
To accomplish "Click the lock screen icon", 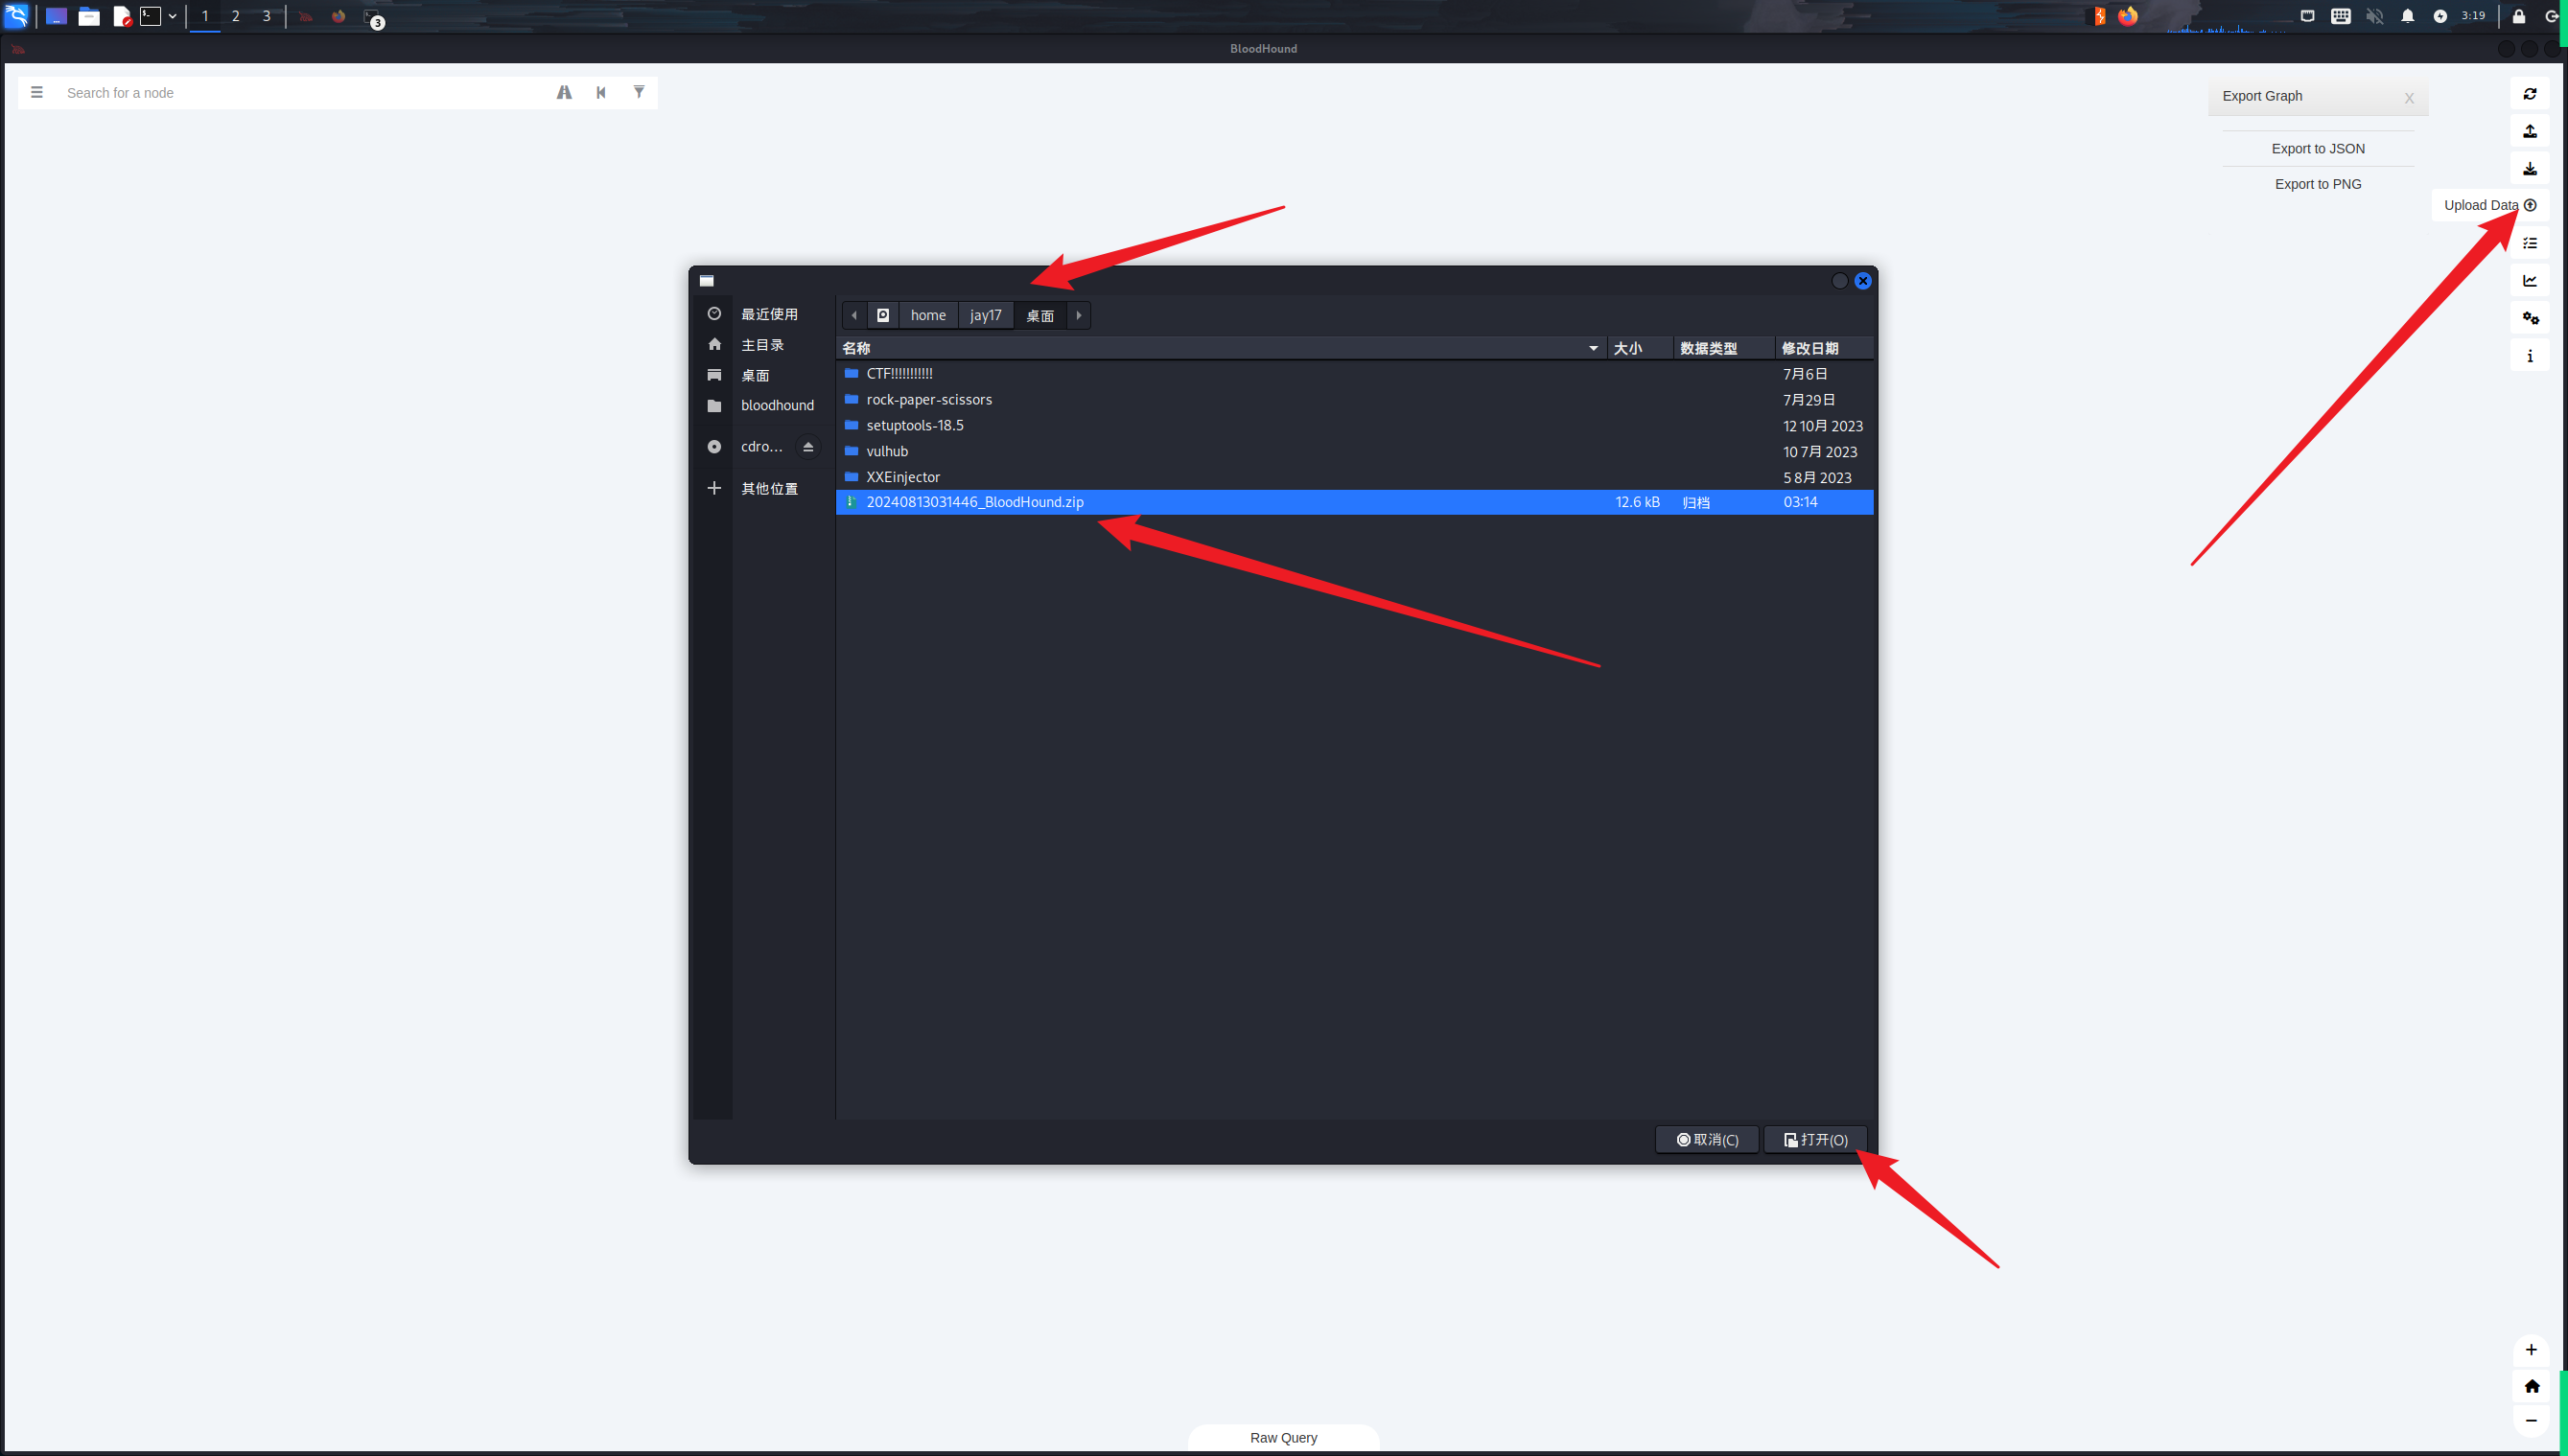I will click(2519, 16).
